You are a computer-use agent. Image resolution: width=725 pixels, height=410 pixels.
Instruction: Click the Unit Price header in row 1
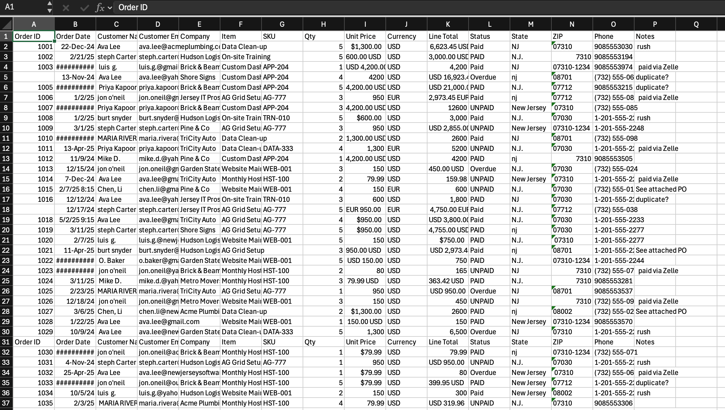(x=365, y=36)
